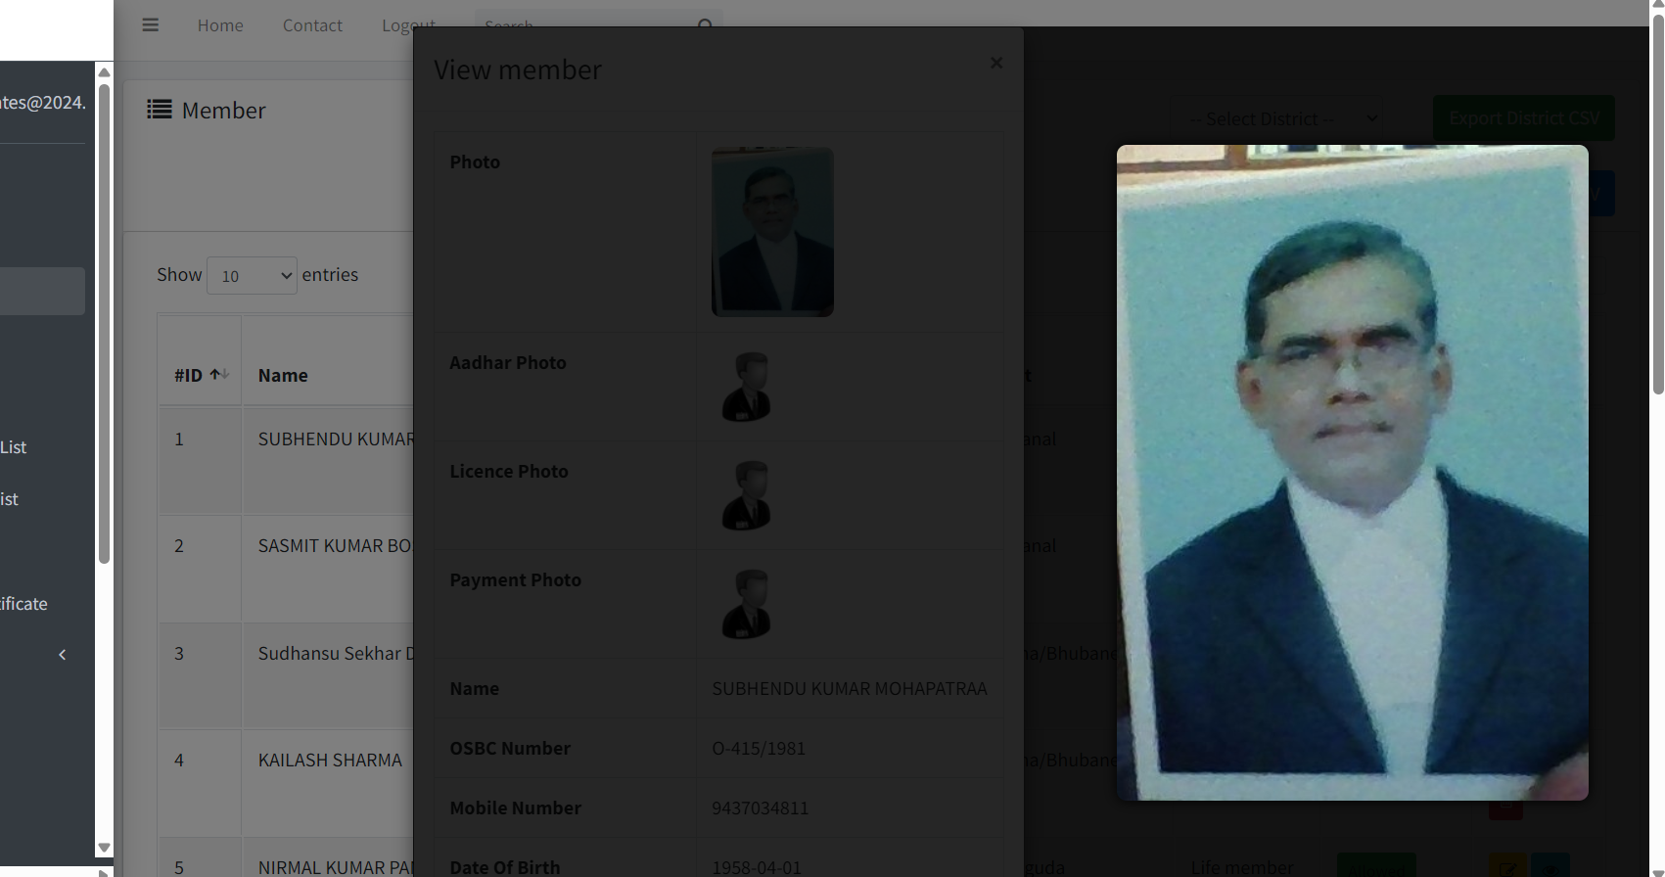Click the Licence Photo placeholder icon
Image resolution: width=1665 pixels, height=877 pixels.
pyautogui.click(x=746, y=496)
